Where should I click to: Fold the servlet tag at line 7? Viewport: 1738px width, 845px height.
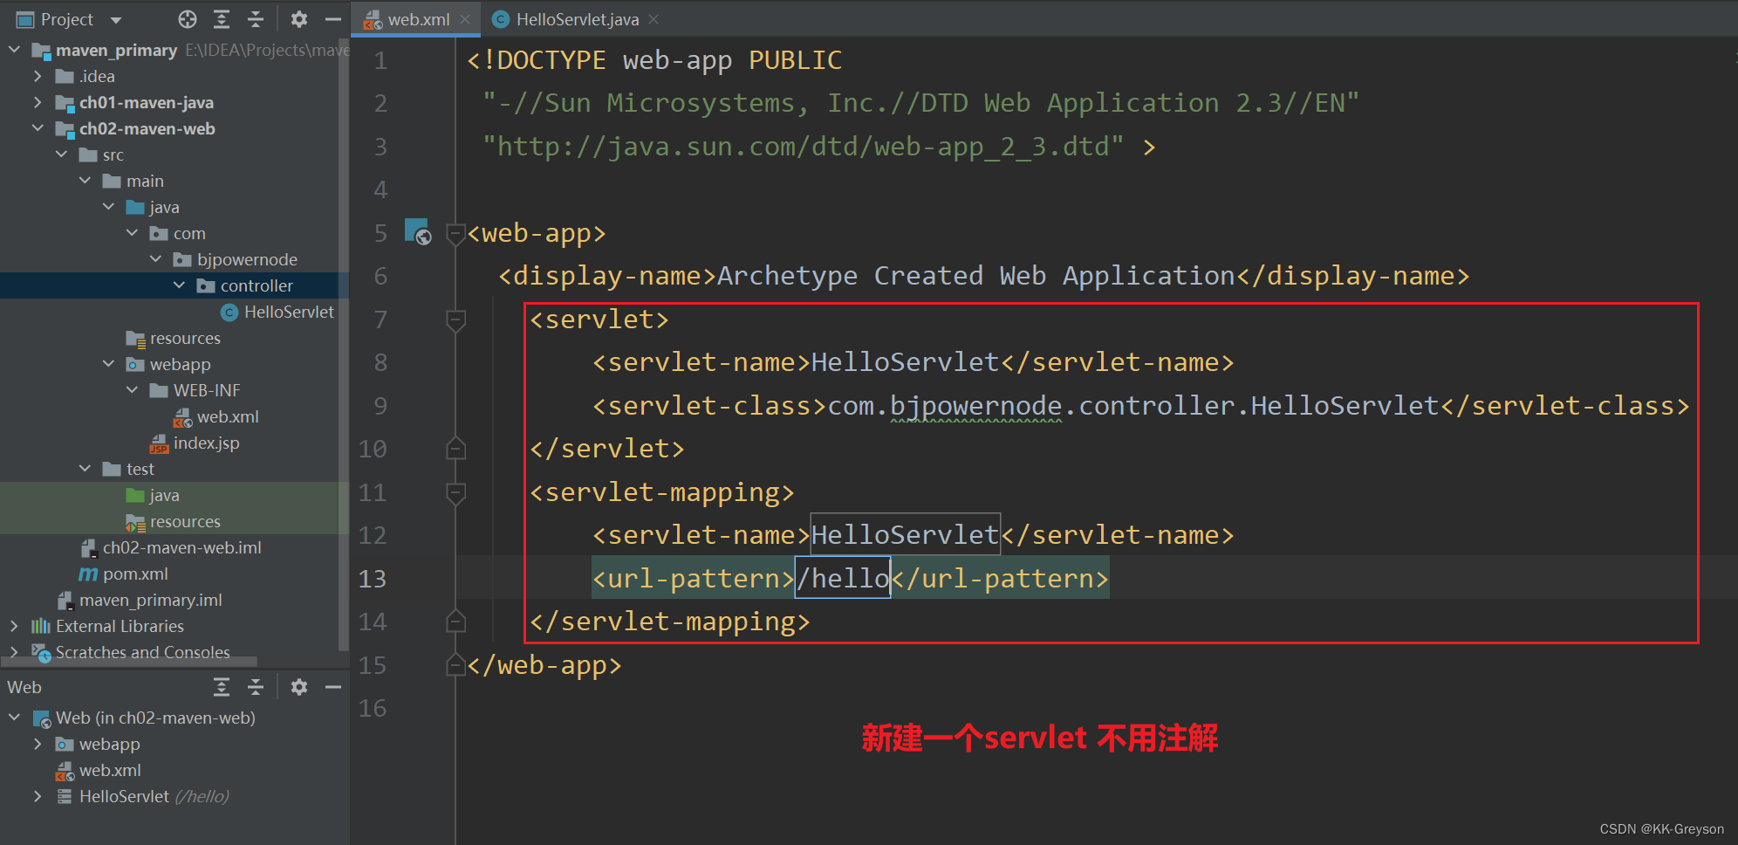(x=455, y=319)
